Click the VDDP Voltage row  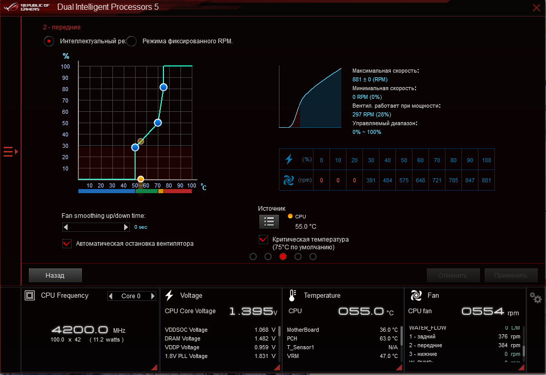pyautogui.click(x=220, y=347)
